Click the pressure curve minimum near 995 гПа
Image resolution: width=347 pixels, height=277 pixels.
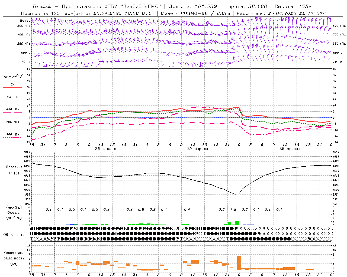tap(236, 194)
